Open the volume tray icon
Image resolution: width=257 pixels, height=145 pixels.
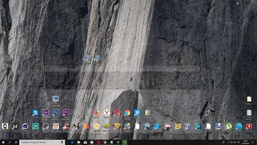tap(235, 142)
